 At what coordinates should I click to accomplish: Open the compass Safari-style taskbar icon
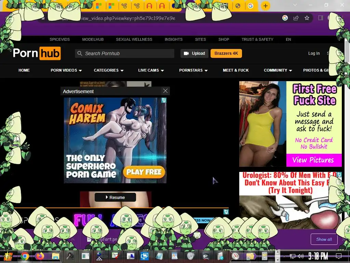coord(235,256)
